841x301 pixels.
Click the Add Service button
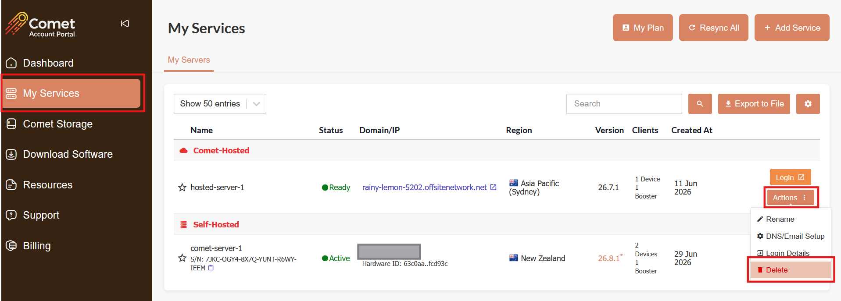tap(791, 28)
